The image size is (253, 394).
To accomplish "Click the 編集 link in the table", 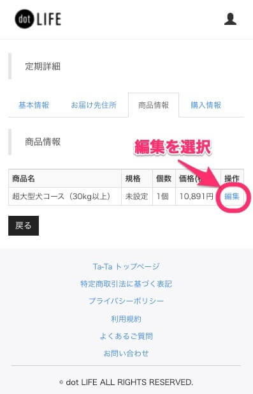I will [232, 196].
